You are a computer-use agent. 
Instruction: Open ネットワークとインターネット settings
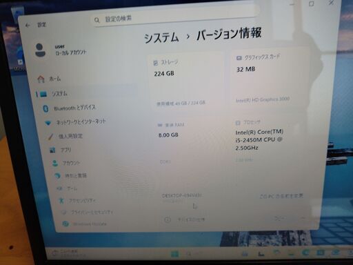click(76, 122)
